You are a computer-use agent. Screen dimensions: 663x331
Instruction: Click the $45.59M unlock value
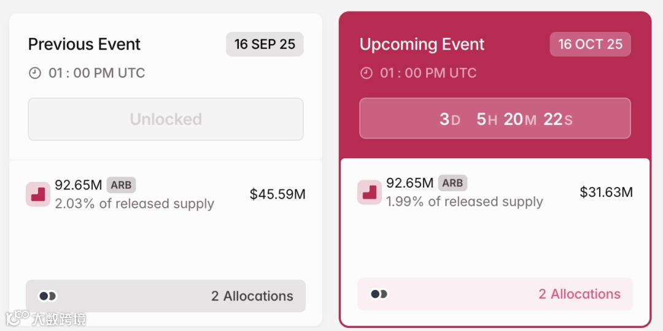pyautogui.click(x=277, y=194)
